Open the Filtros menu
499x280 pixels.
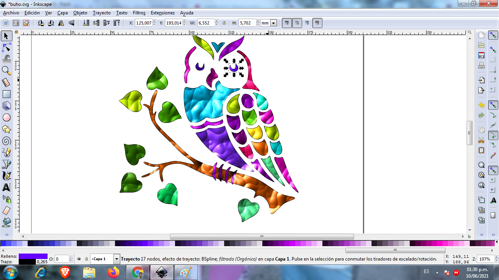coord(139,13)
